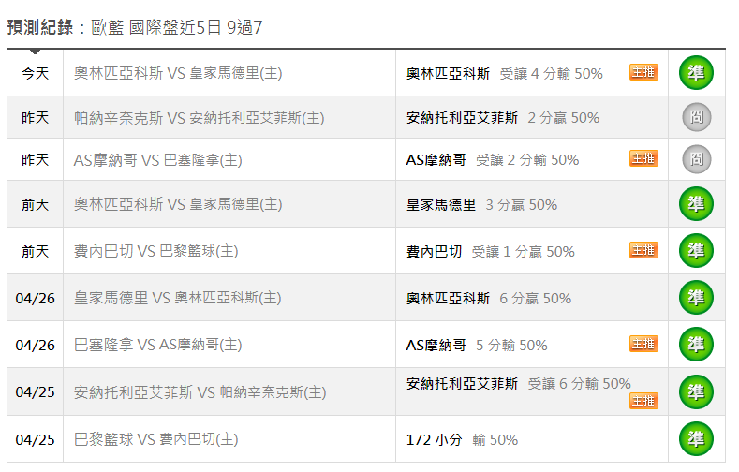This screenshot has height=472, width=739.
Task: Click 主推 badge beside AS摩納哥 受讓 2 分輸
Action: coord(643,158)
